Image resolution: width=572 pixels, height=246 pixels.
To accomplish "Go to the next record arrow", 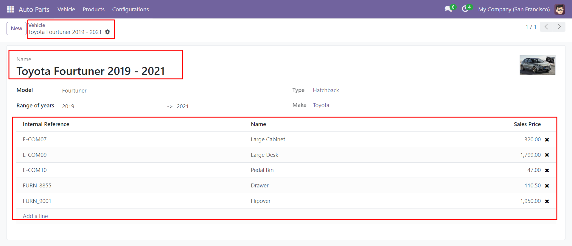I will [559, 27].
